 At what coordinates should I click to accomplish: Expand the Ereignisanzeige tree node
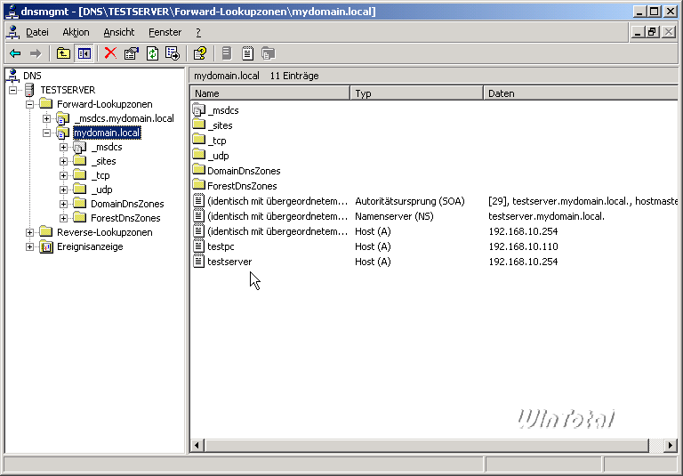[x=30, y=246]
